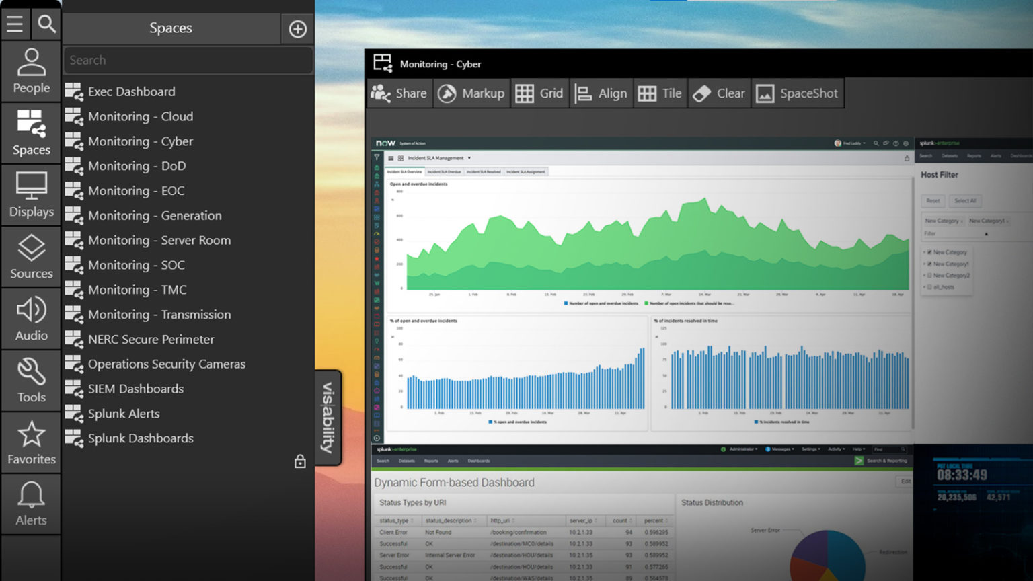Viewport: 1033px width, 581px height.
Task: Uncheck the New Category filter checkbox
Action: pyautogui.click(x=929, y=252)
